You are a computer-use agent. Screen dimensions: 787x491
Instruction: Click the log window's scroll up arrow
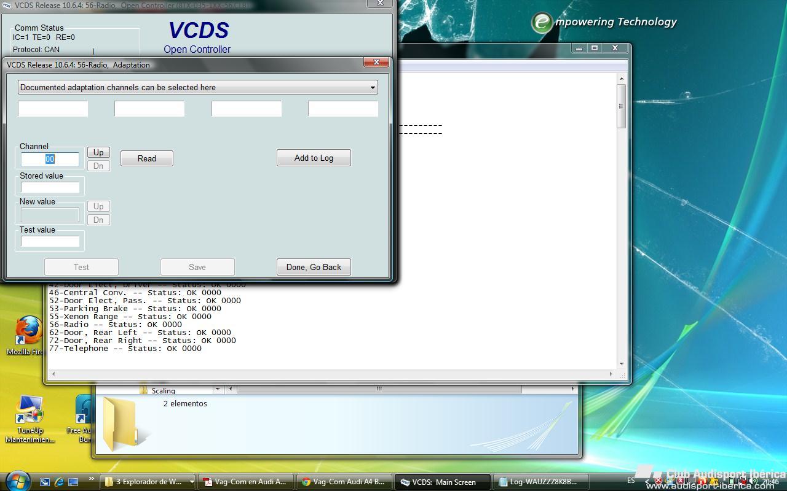622,79
